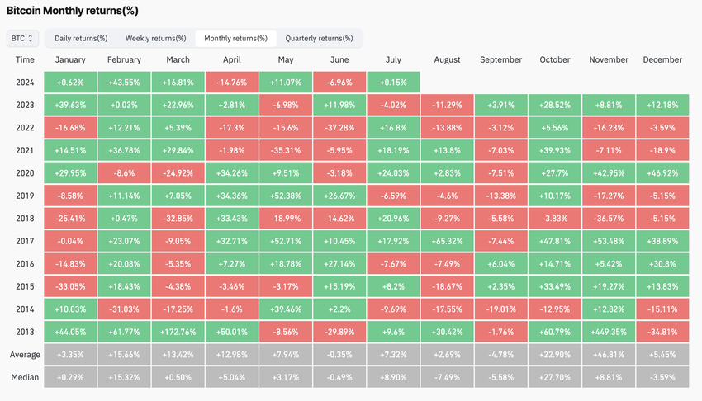The height and width of the screenshot is (401, 702).
Task: Switch to Quarterly returns(%) tab
Action: [x=319, y=38]
